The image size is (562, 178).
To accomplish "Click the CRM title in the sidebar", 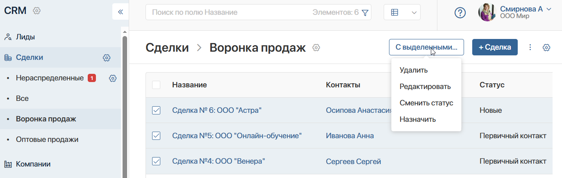I will (15, 11).
